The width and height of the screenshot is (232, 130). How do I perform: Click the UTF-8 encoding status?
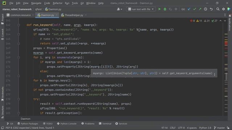pyautogui.click(x=181, y=128)
